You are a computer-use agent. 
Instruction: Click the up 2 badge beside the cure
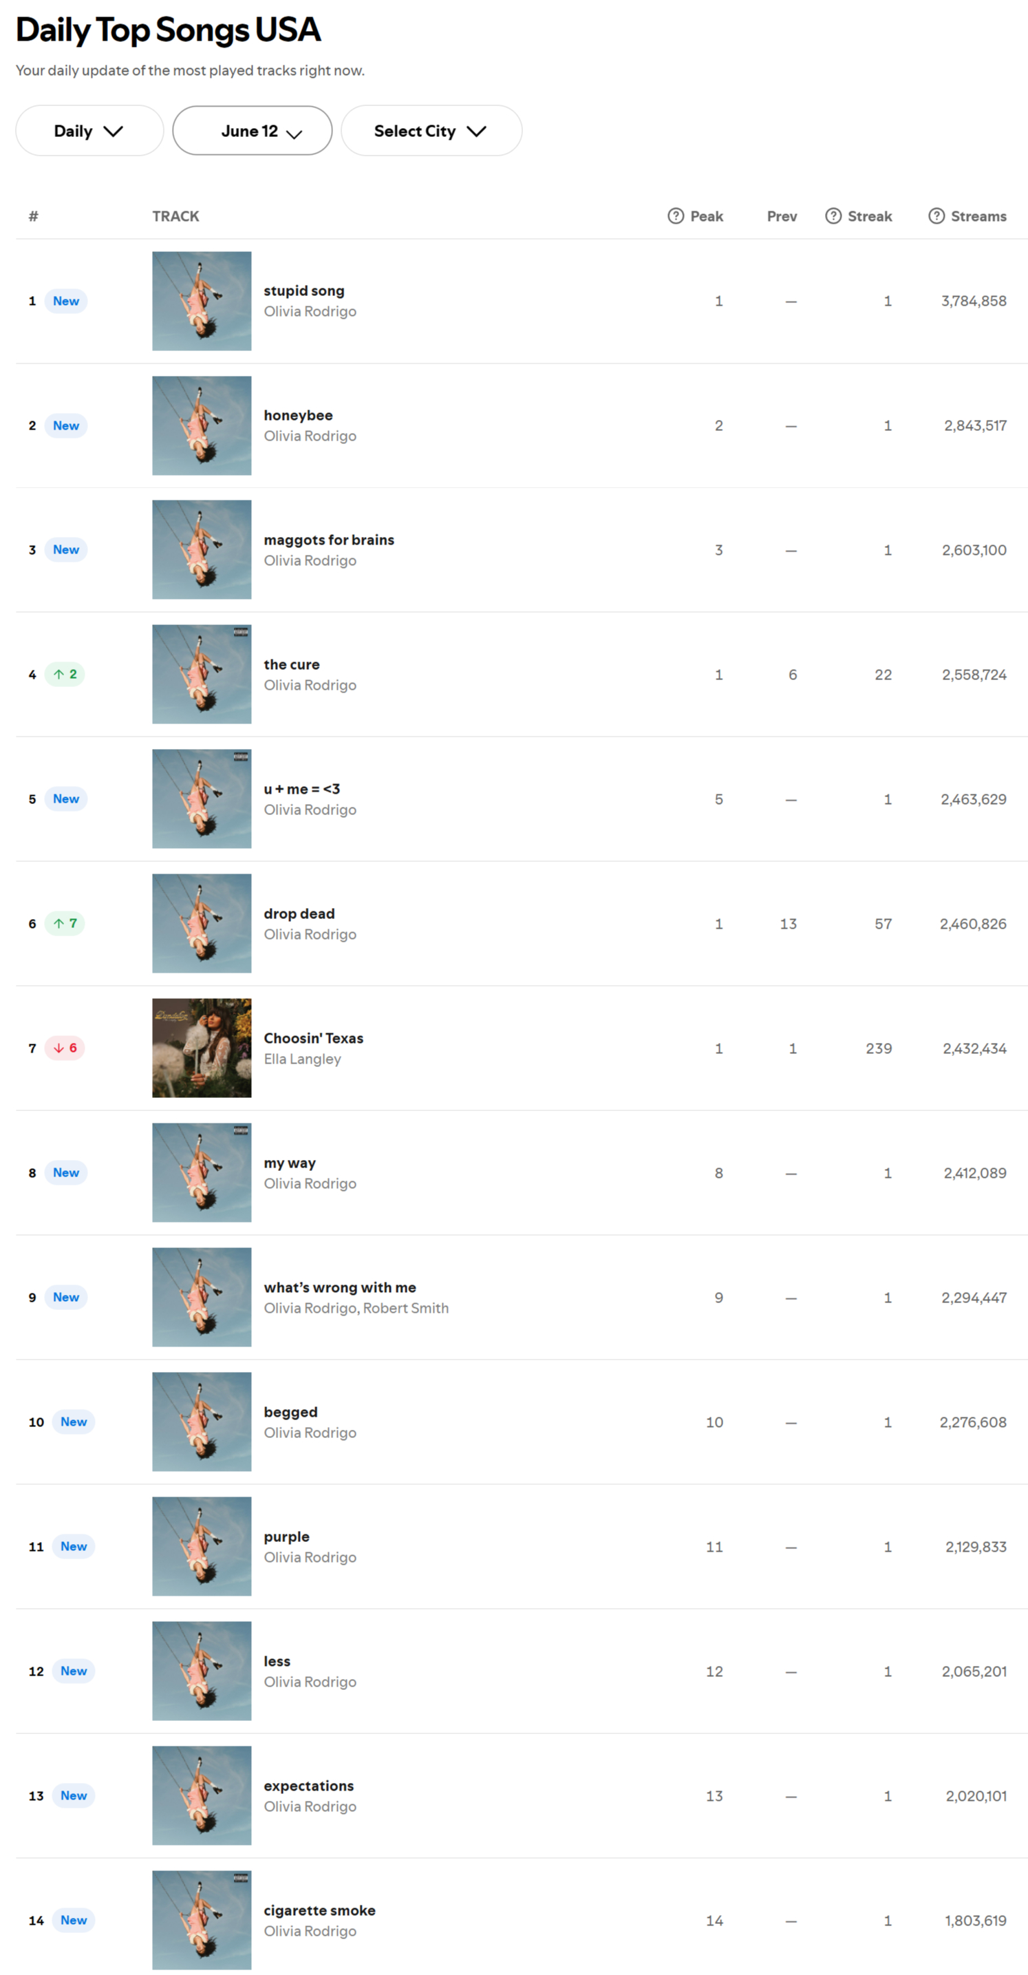(65, 675)
